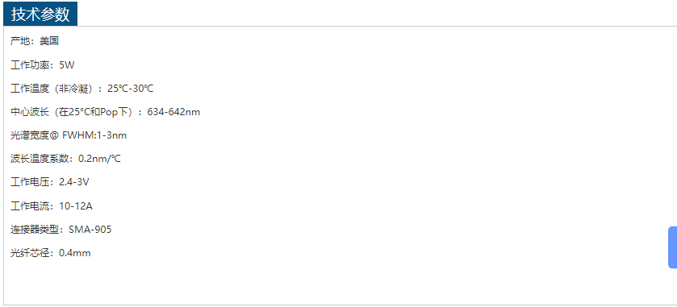Click the 光纤芯径：0.4mm line

point(51,253)
